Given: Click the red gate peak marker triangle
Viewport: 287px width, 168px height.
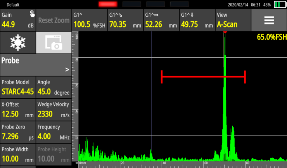Looking at the screenshot, I should point(225,32).
